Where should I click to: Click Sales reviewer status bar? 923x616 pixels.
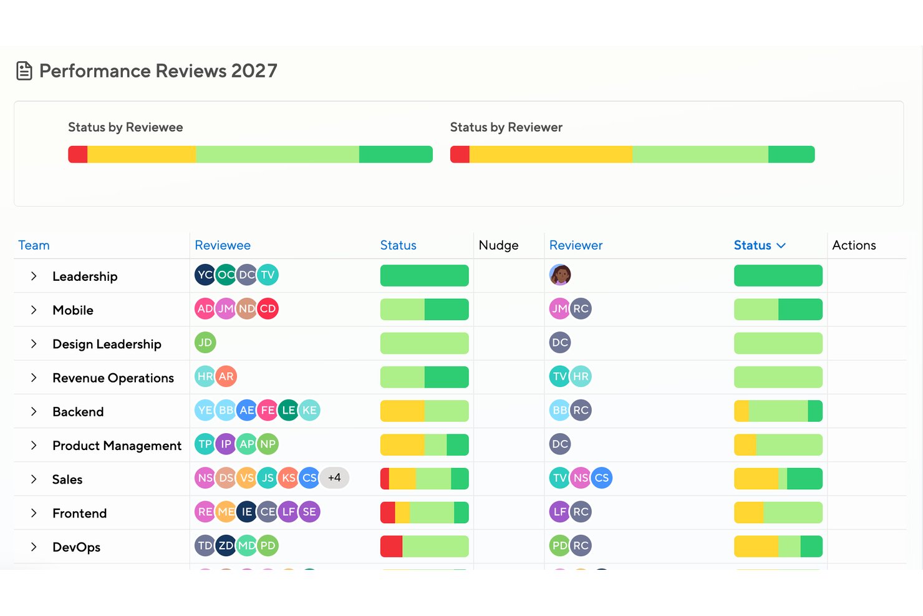pyautogui.click(x=778, y=479)
